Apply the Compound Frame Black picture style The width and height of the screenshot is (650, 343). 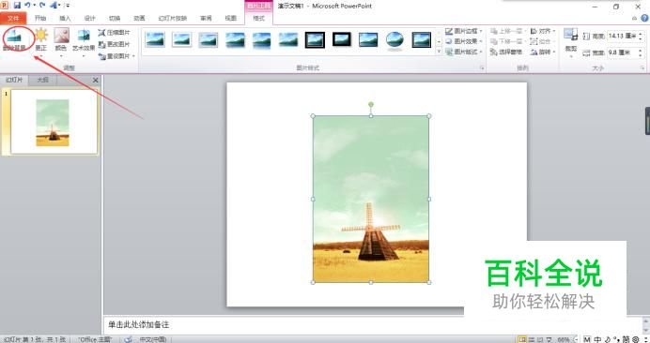pyautogui.click(x=422, y=39)
